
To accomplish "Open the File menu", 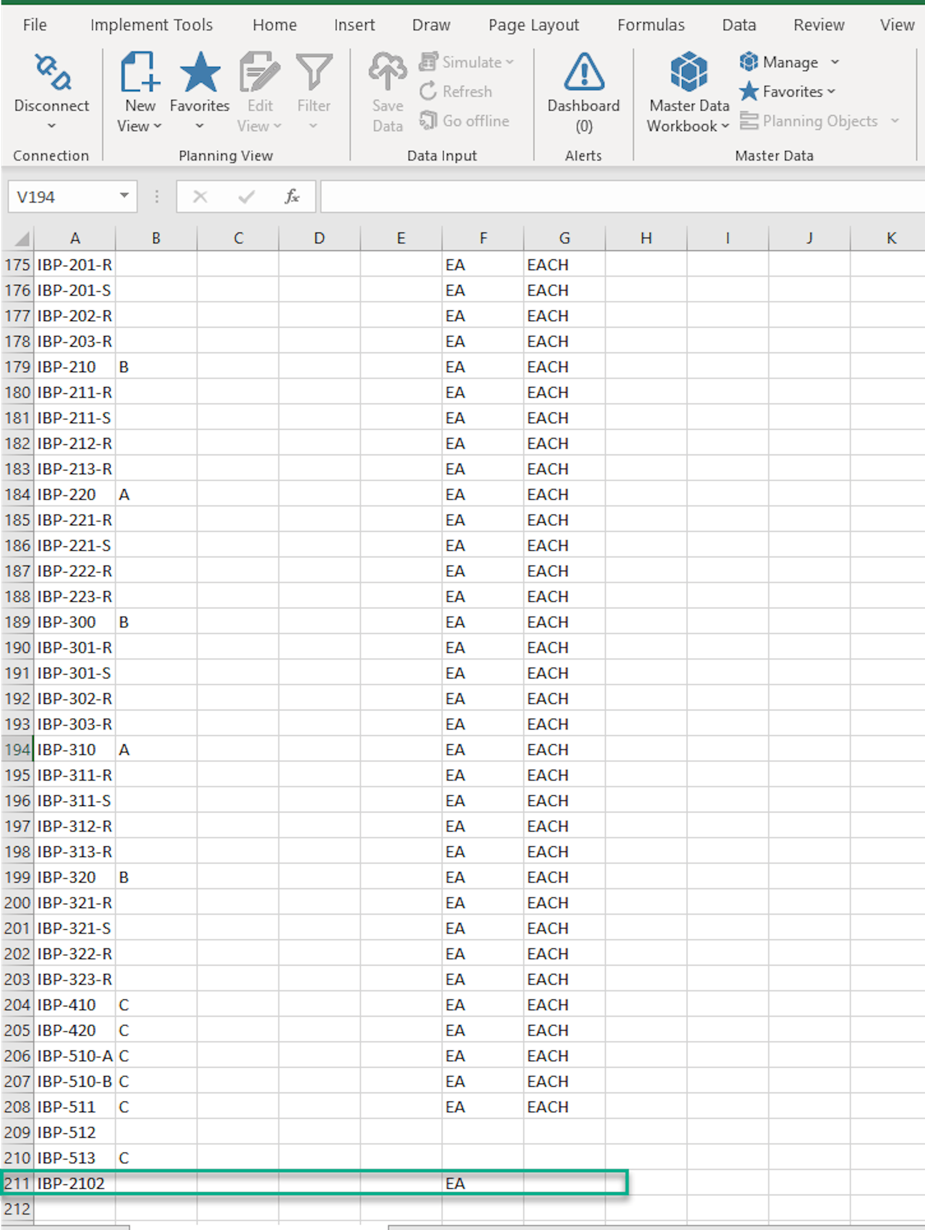I will point(35,25).
